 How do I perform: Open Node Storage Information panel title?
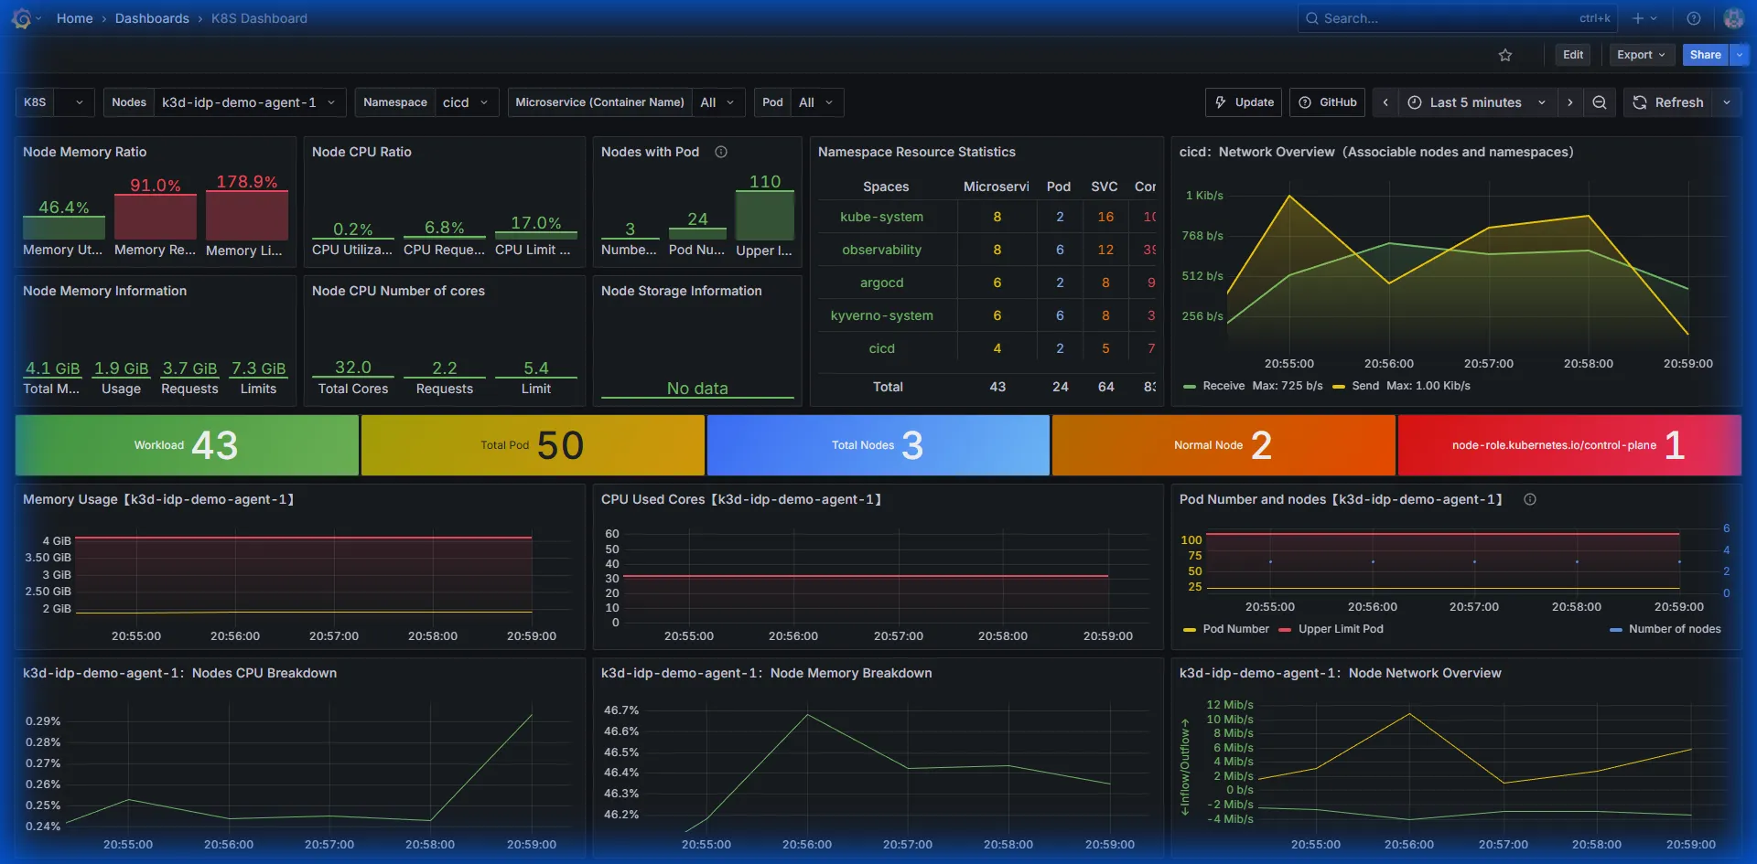(x=681, y=291)
